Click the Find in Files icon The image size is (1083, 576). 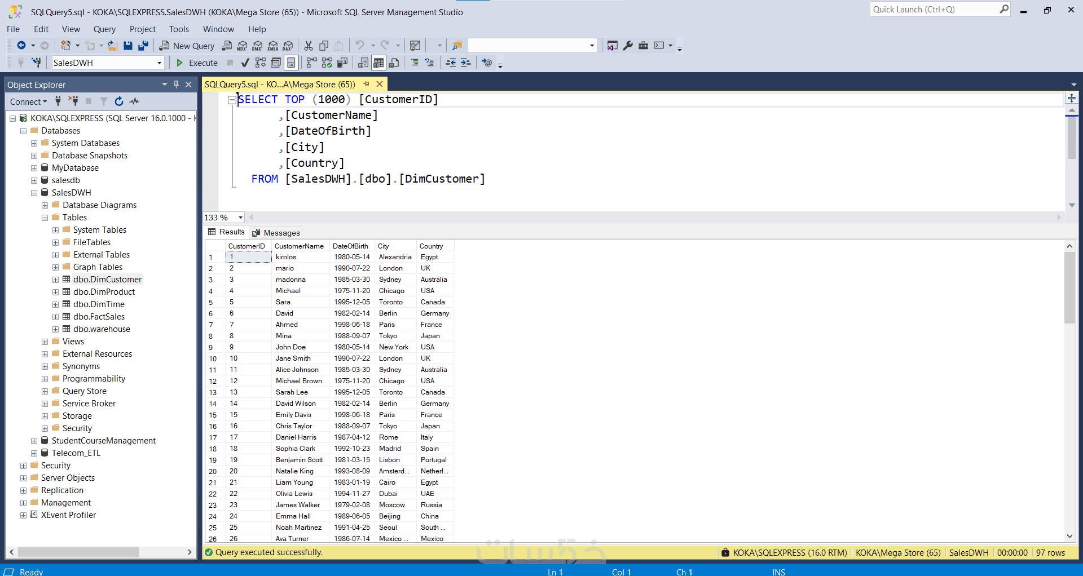pos(457,46)
